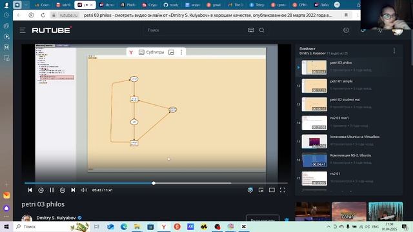
Task: Open the video quality settings icon
Action: coord(250,190)
